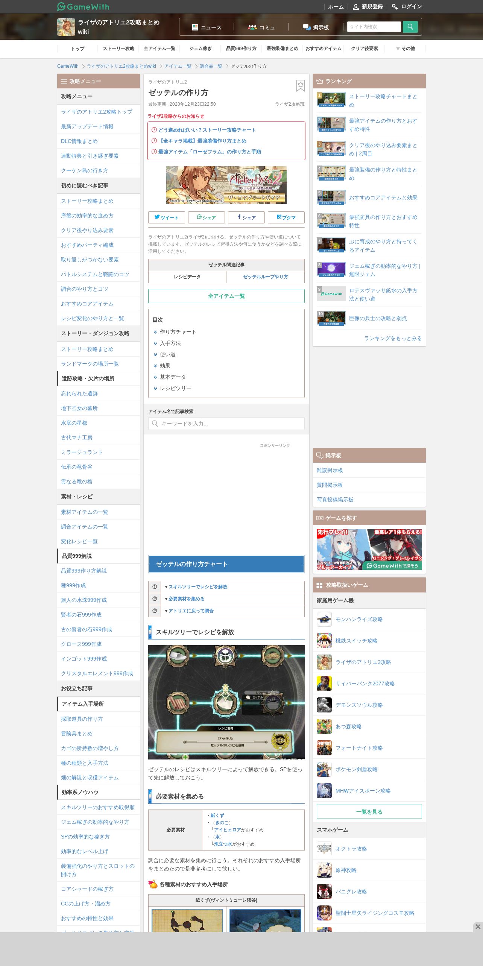Open the 最強装備まとめ navigation tab

[282, 49]
